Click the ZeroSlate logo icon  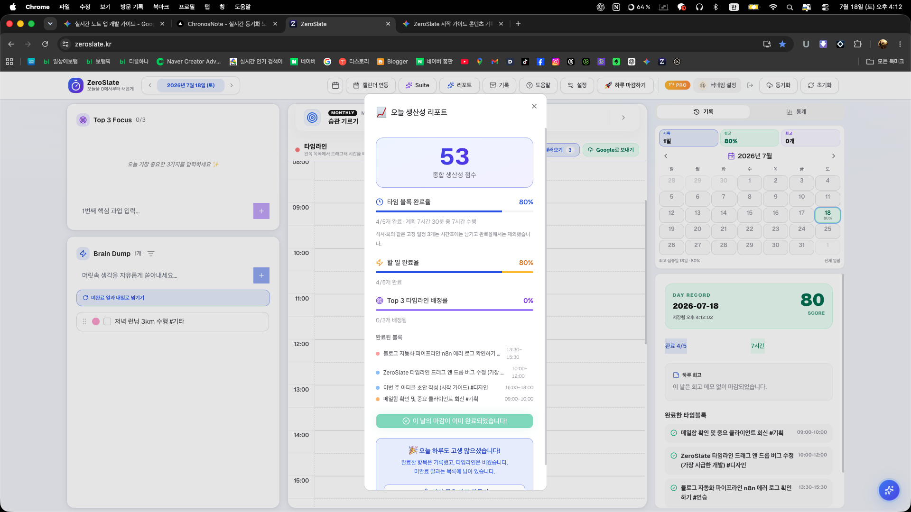(x=76, y=85)
